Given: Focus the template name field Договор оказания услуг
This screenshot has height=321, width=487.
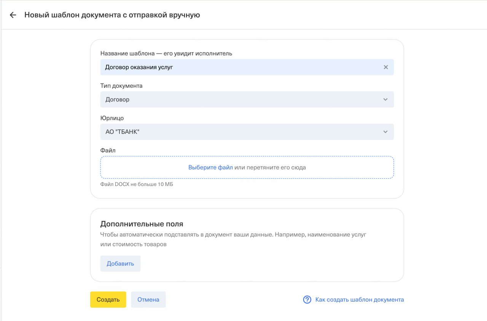Looking at the screenshot, I should click(240, 67).
